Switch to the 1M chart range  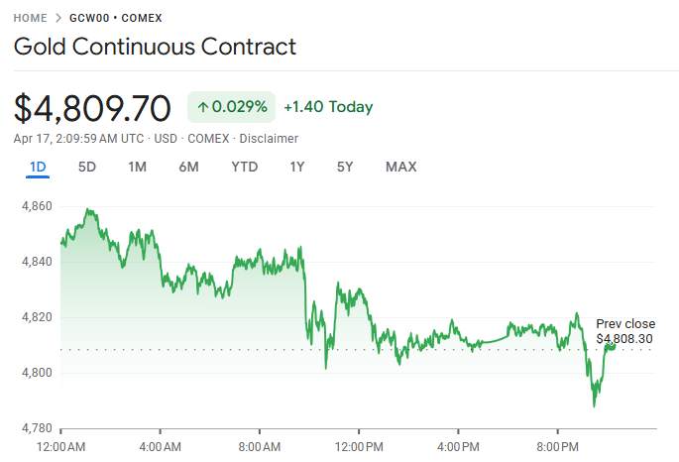coord(137,167)
